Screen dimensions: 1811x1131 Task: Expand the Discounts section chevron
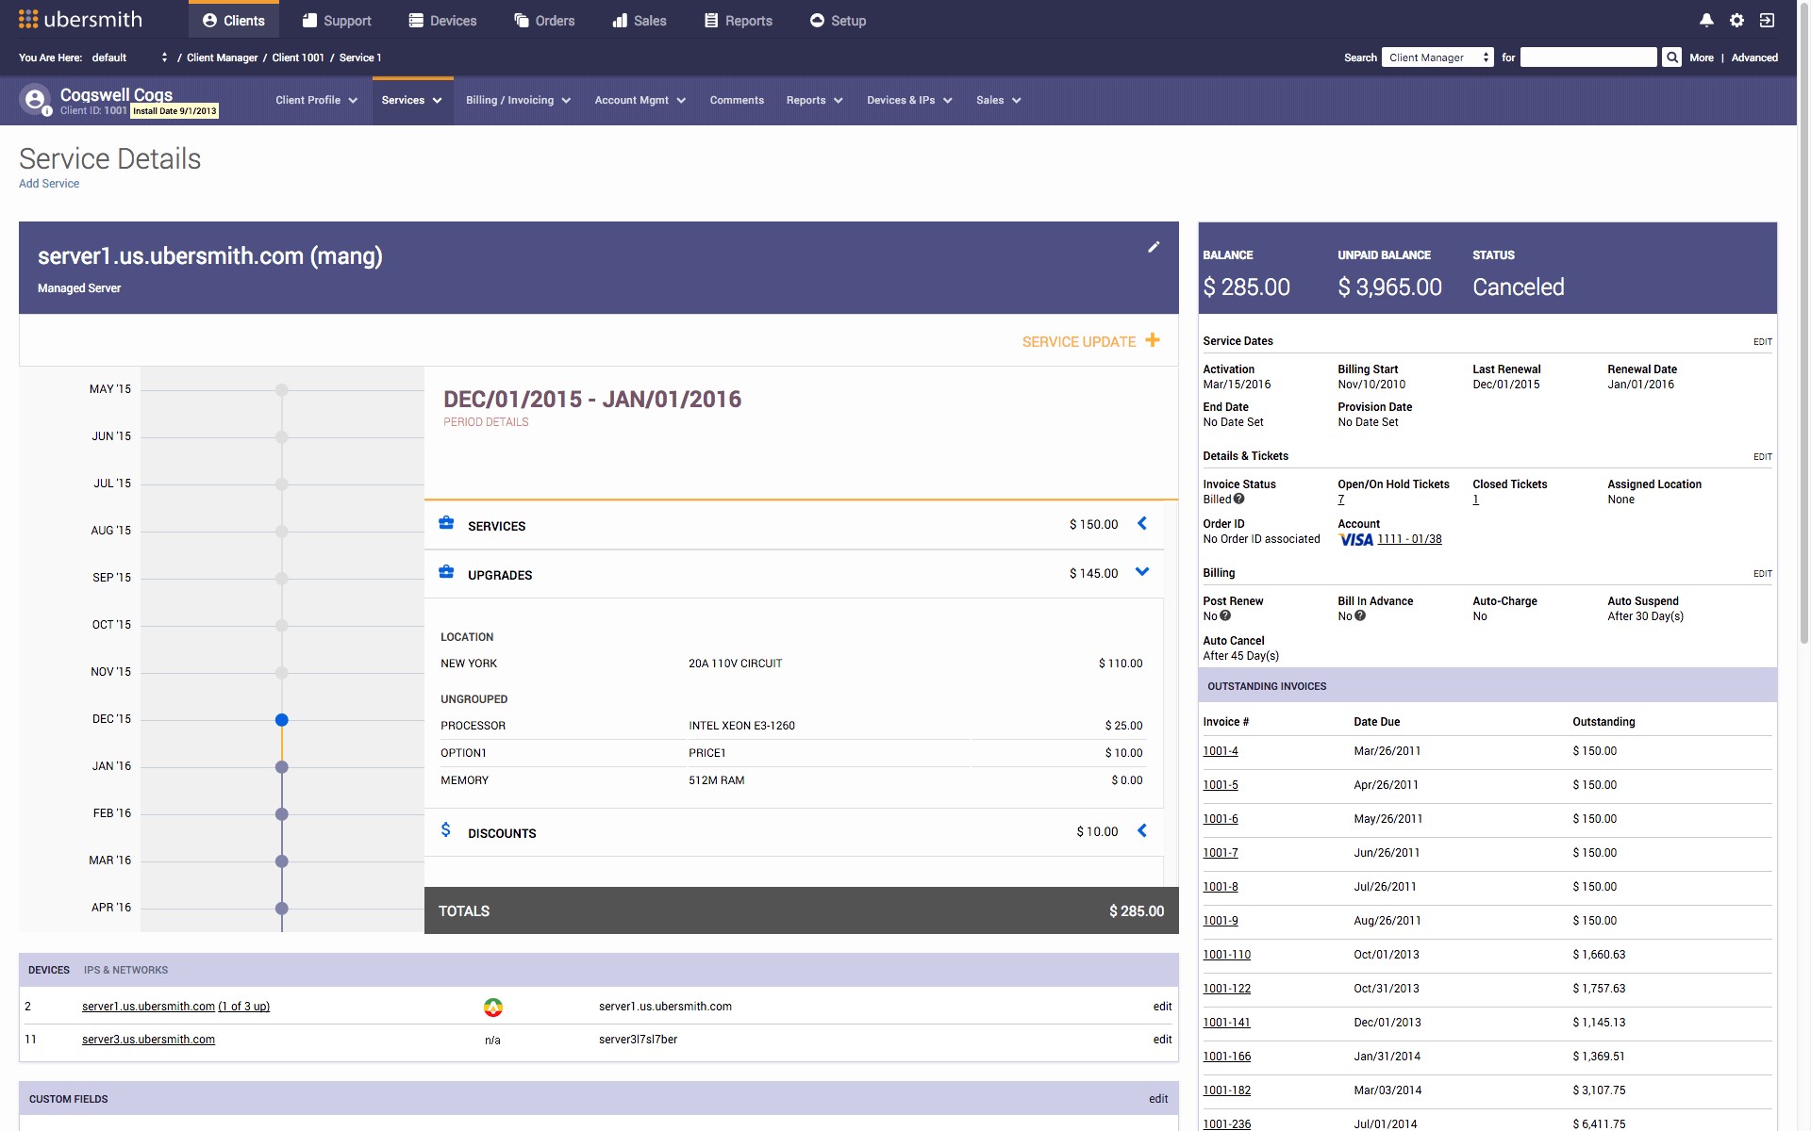point(1141,831)
